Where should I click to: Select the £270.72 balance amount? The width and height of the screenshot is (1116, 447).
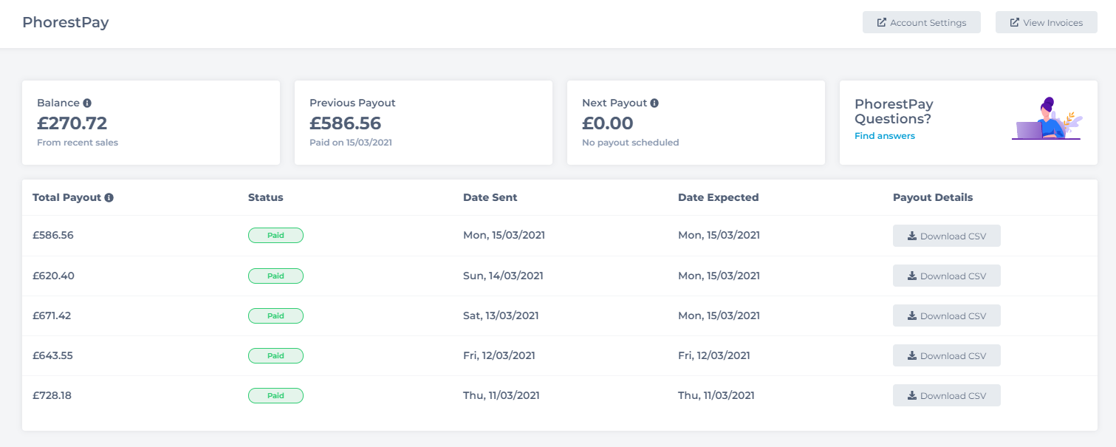coord(72,123)
